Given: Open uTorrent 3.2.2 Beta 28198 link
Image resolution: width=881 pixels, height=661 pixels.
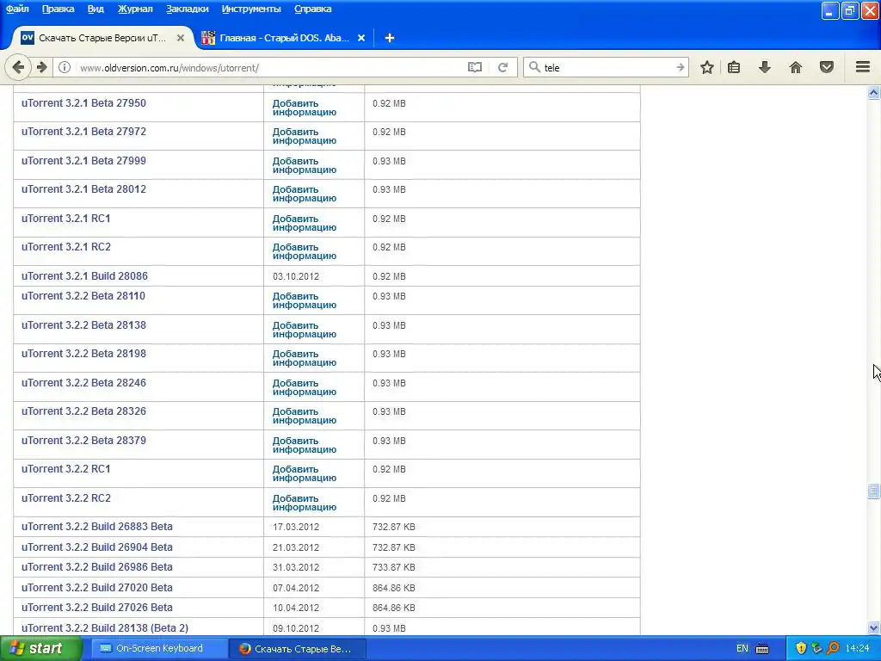Looking at the screenshot, I should [x=83, y=354].
